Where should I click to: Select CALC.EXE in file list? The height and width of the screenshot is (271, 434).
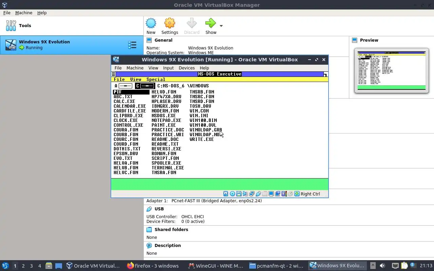tap(124, 101)
